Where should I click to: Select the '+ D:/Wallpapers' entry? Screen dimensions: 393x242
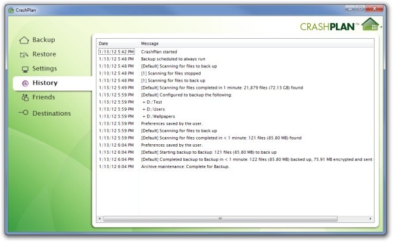(x=158, y=116)
